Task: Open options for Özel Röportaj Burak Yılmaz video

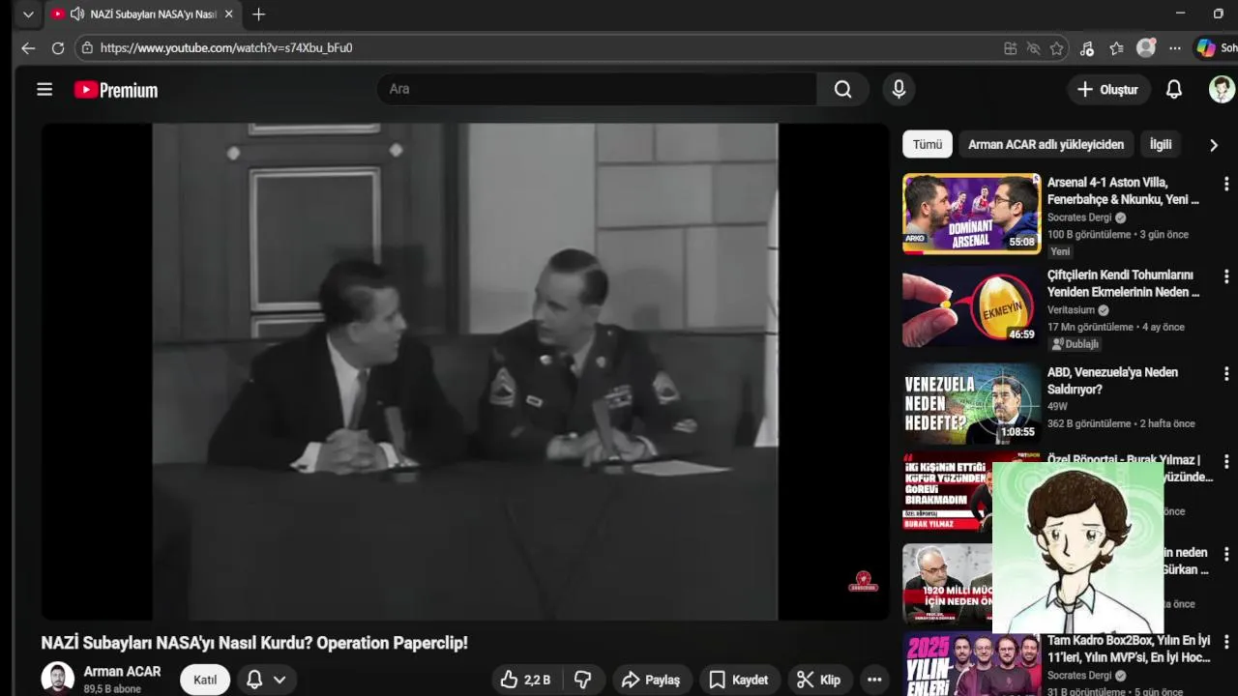Action: click(1226, 464)
